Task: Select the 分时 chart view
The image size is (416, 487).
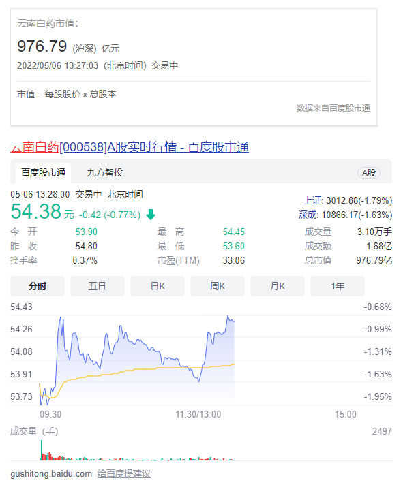Action: (38, 286)
